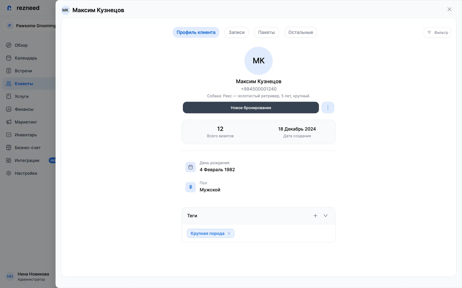The width and height of the screenshot is (462, 288).
Task: Open Нина Новикова user profile
Action: (x=28, y=276)
